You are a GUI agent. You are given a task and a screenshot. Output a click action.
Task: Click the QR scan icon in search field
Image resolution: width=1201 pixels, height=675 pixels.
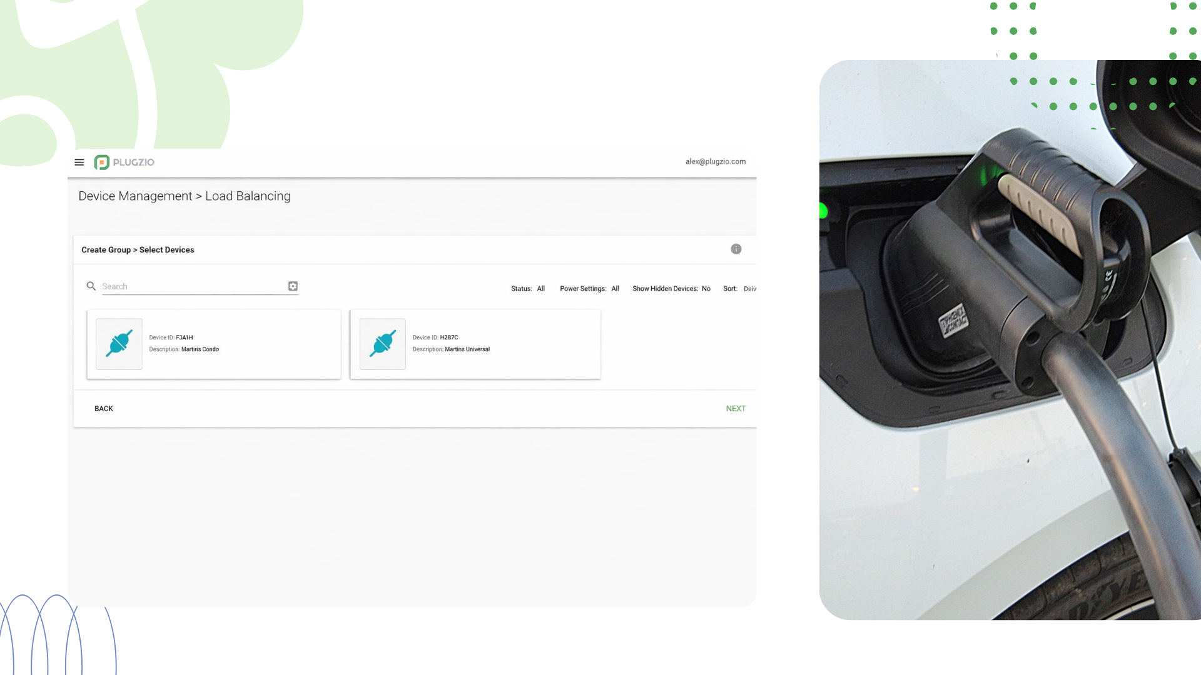(293, 286)
